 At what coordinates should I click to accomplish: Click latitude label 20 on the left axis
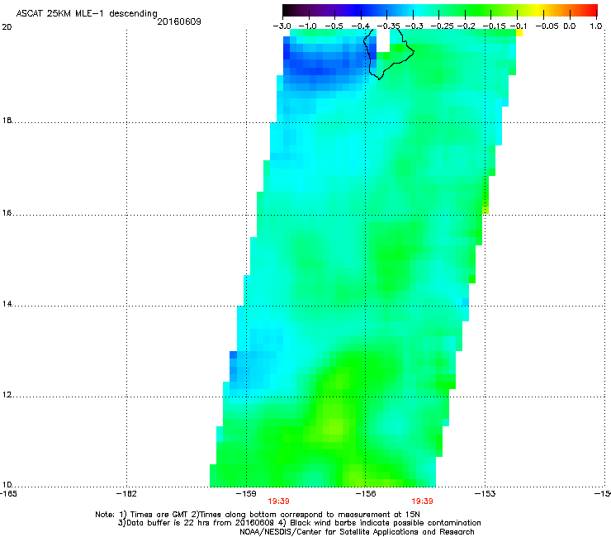(7, 27)
